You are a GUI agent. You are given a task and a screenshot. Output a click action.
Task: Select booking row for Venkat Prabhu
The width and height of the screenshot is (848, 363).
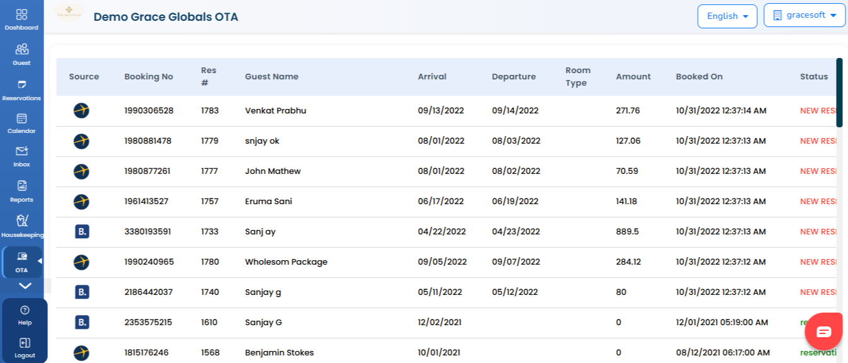point(446,111)
